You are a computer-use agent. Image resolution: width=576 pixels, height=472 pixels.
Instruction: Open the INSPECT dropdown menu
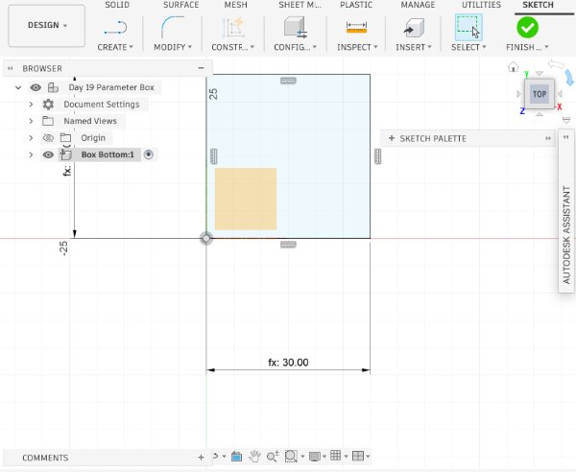pyautogui.click(x=357, y=47)
